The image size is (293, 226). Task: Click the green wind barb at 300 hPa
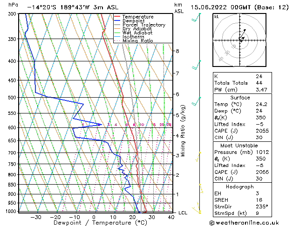(x=196, y=17)
